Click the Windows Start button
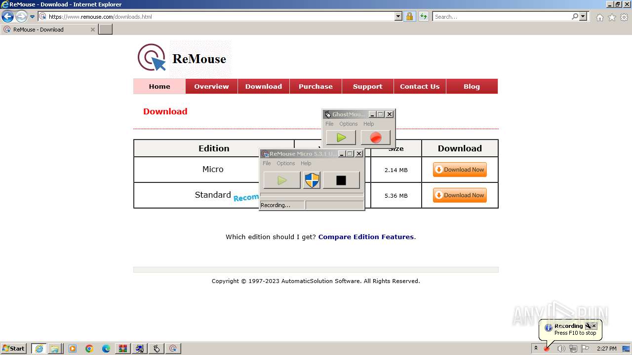 (13, 349)
